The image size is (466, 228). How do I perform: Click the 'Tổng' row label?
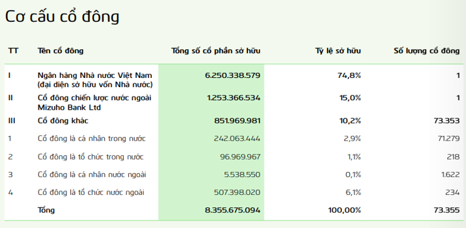46,210
